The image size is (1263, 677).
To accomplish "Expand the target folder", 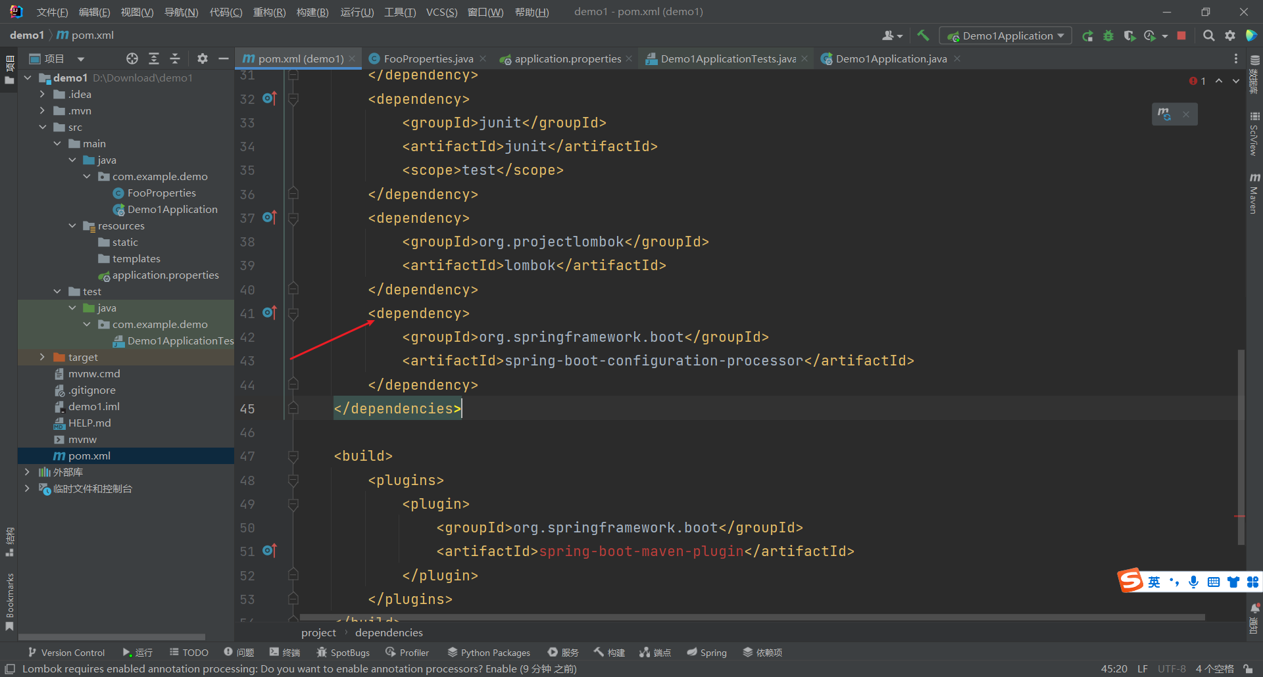I will tap(43, 357).
